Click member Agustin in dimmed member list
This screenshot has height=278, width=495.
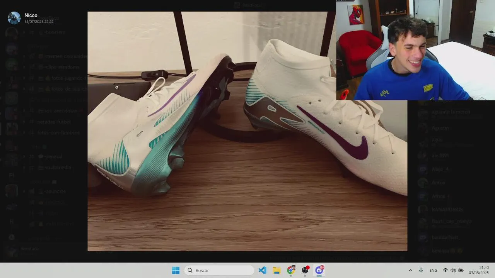[440, 128]
